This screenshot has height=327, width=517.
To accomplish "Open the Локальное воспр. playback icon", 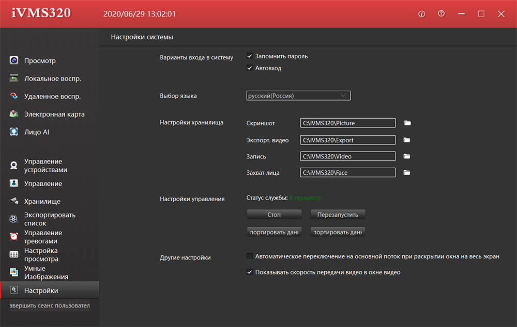I will tap(14, 78).
